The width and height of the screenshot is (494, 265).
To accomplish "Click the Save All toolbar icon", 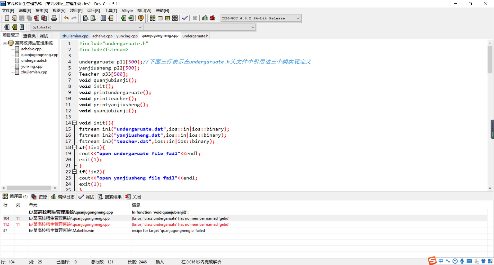I will coord(29,18).
